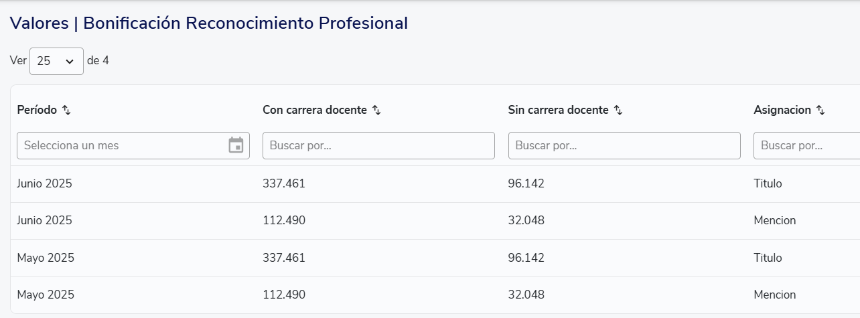
Task: Click the Asignacion column header text
Action: 782,110
